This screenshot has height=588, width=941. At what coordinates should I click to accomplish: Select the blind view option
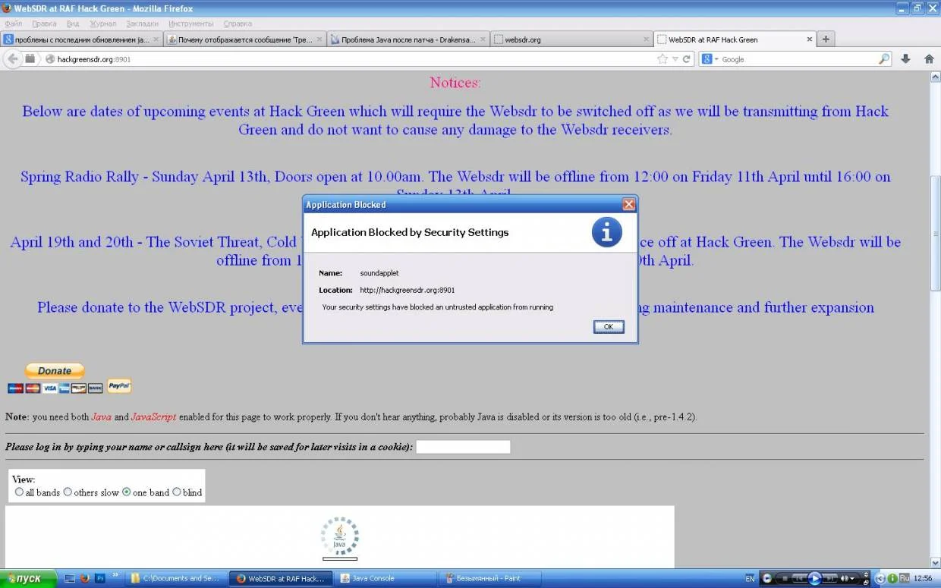pos(177,492)
